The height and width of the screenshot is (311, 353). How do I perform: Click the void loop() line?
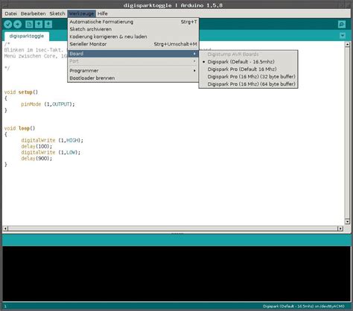point(19,128)
